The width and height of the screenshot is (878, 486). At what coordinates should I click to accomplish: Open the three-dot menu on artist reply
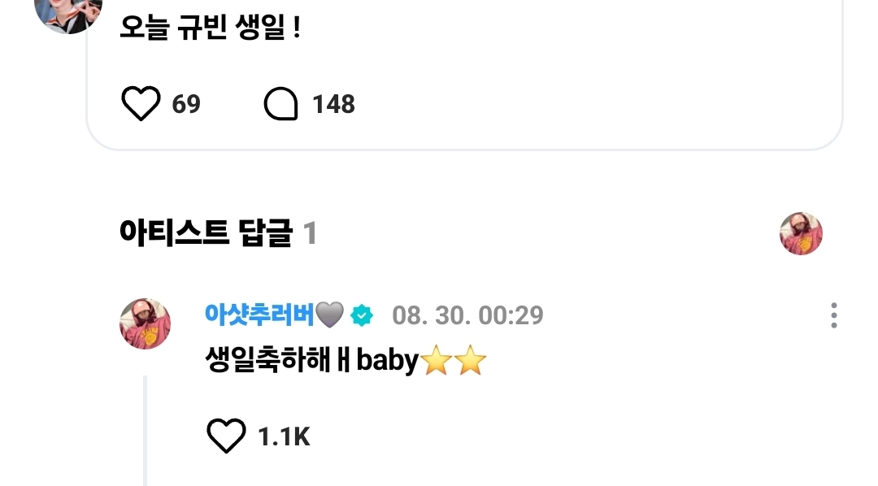(834, 315)
